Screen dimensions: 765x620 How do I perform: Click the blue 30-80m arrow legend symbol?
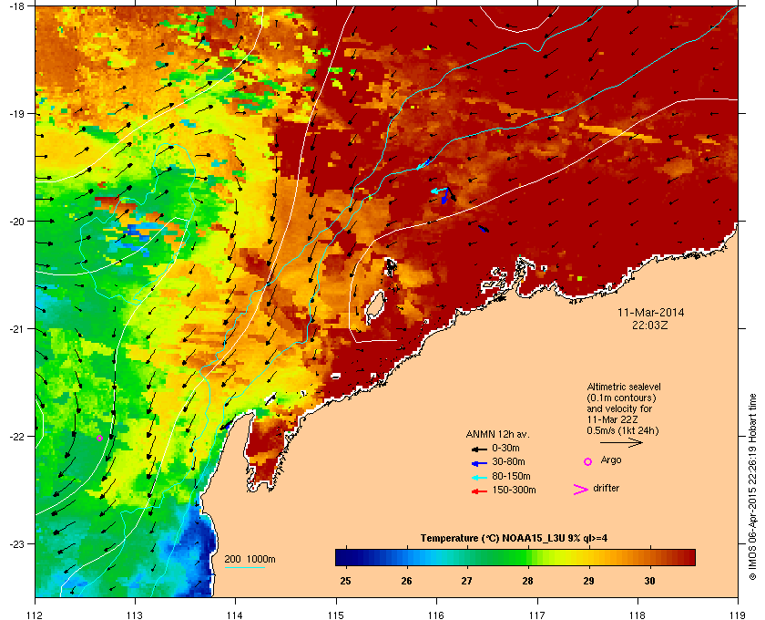[x=479, y=462]
